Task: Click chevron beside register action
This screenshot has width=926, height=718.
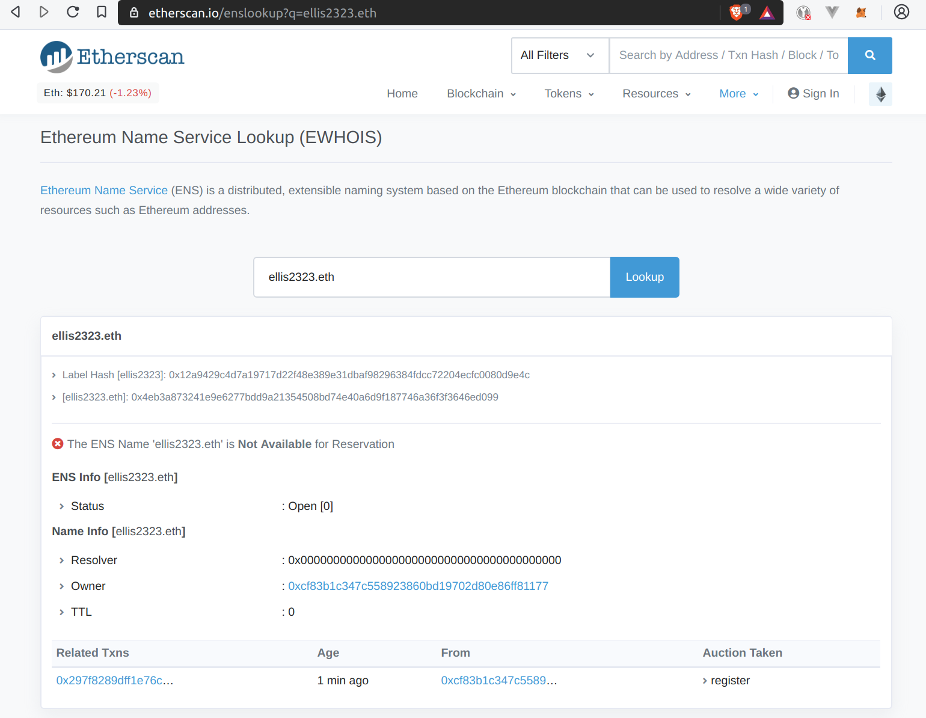Action: tap(705, 681)
